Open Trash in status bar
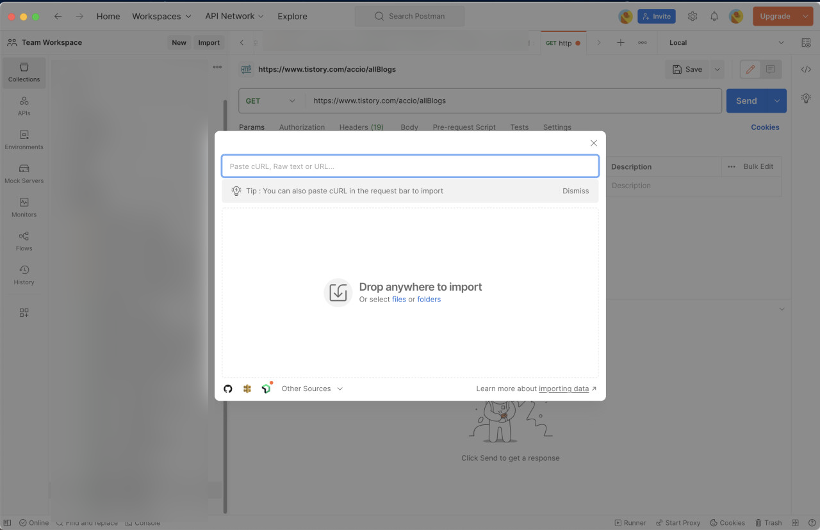The image size is (820, 530). click(x=768, y=523)
